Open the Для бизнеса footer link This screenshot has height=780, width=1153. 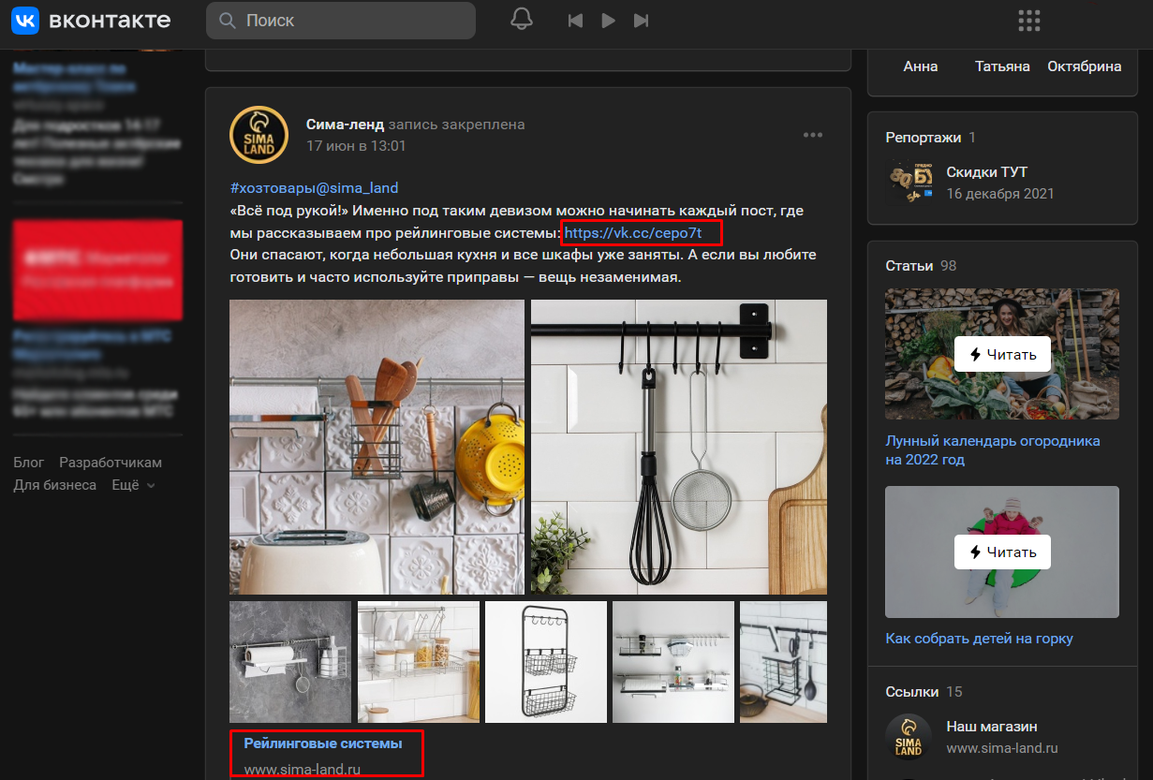55,485
